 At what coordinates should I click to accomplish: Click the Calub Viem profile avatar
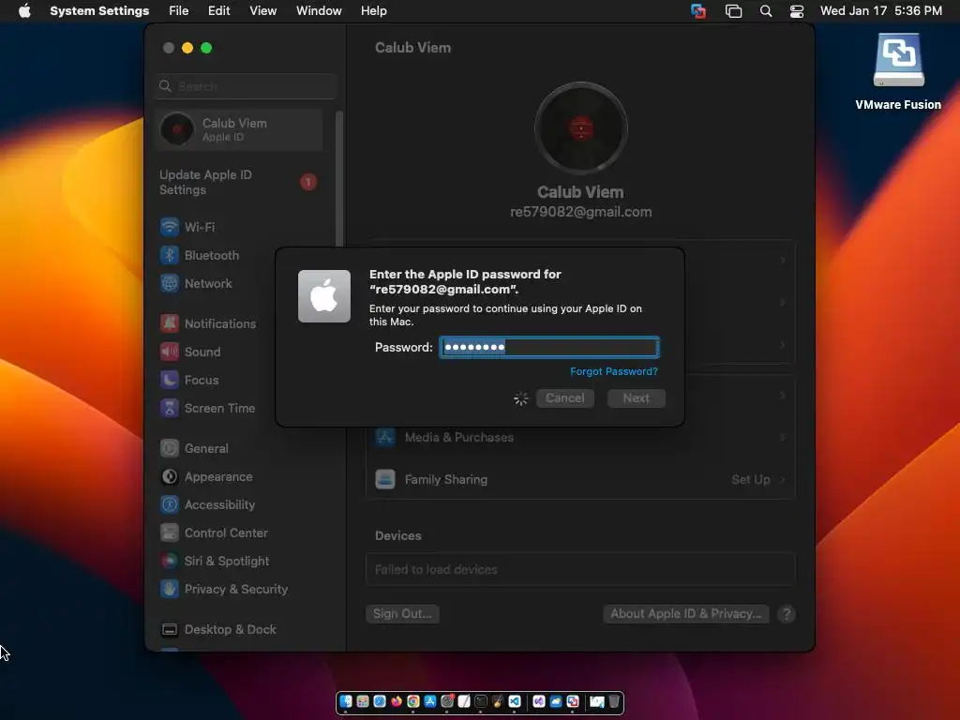pyautogui.click(x=580, y=128)
